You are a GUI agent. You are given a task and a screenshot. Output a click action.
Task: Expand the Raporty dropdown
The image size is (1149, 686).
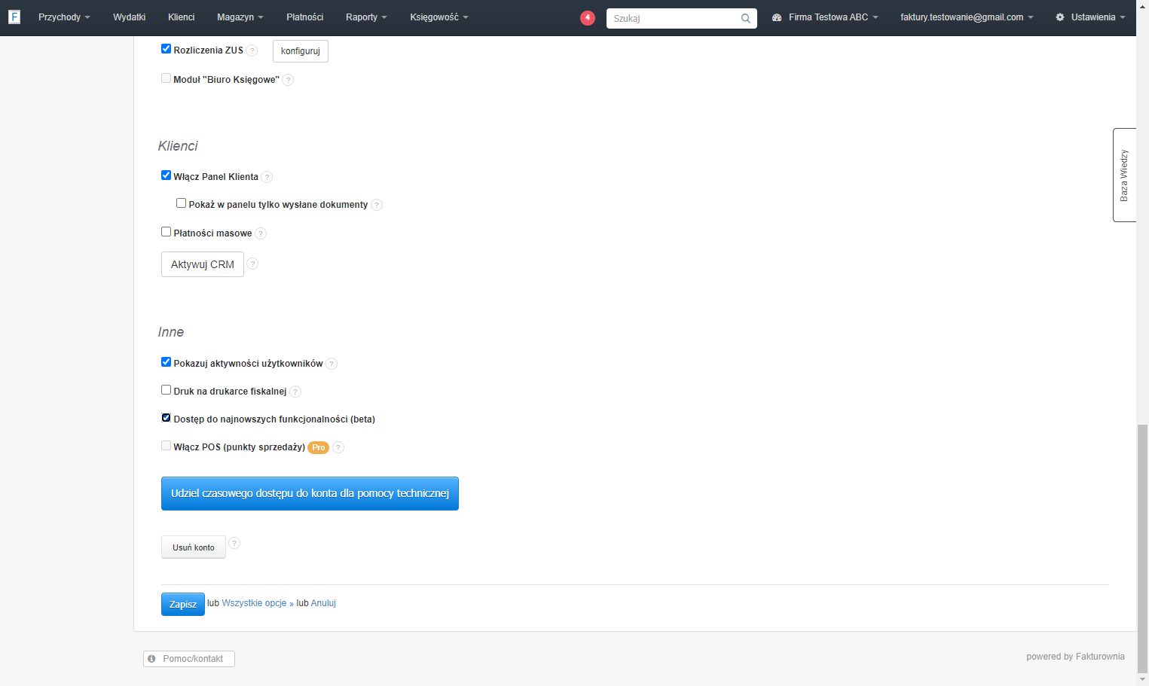(x=366, y=17)
